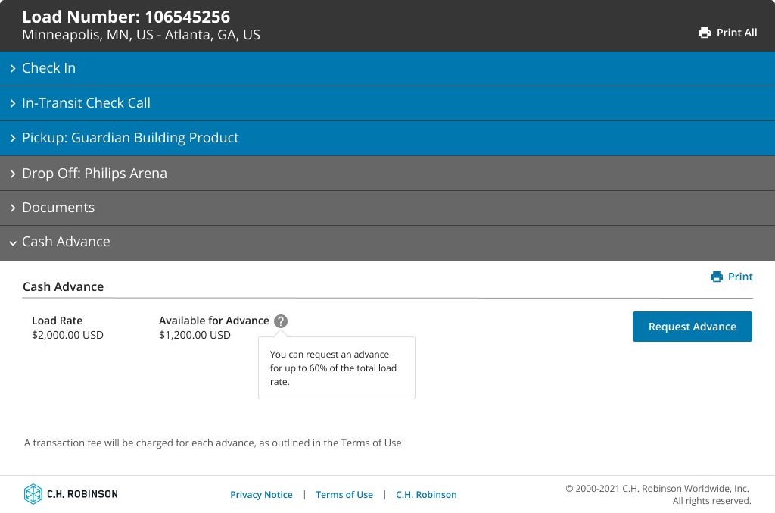The image size is (775, 513).
Task: Select the Pickup: Guardian Building Product header
Action: [x=130, y=138]
